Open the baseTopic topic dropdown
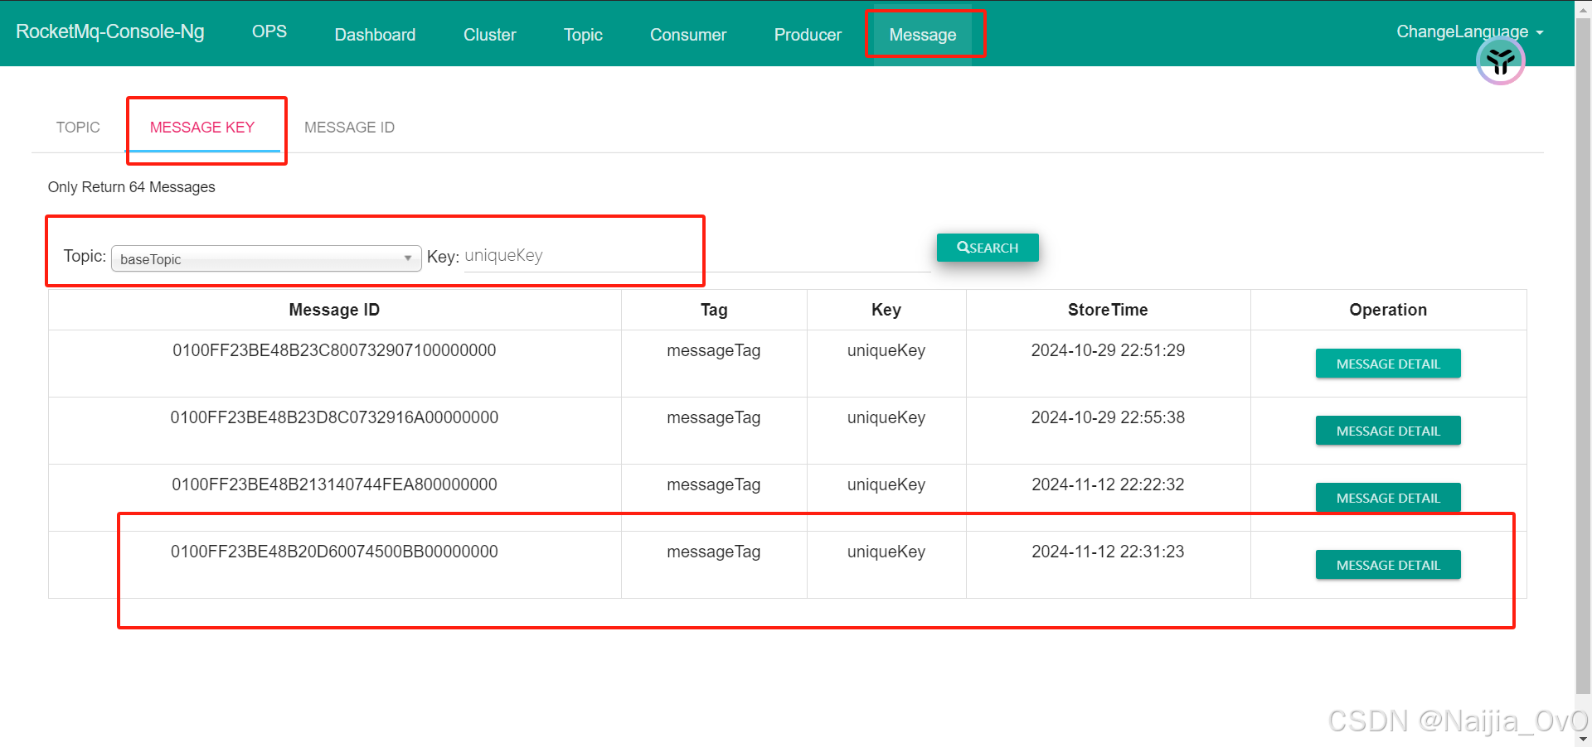 (x=266, y=258)
